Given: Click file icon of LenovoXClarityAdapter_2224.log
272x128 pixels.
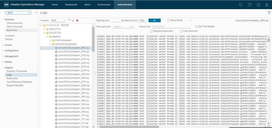Looking at the screenshot, I should coord(56,75).
